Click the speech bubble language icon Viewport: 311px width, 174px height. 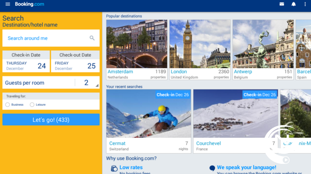212,168
